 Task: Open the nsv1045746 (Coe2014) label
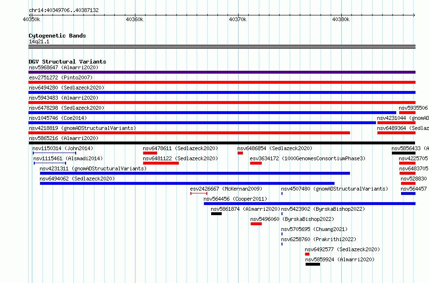58,118
